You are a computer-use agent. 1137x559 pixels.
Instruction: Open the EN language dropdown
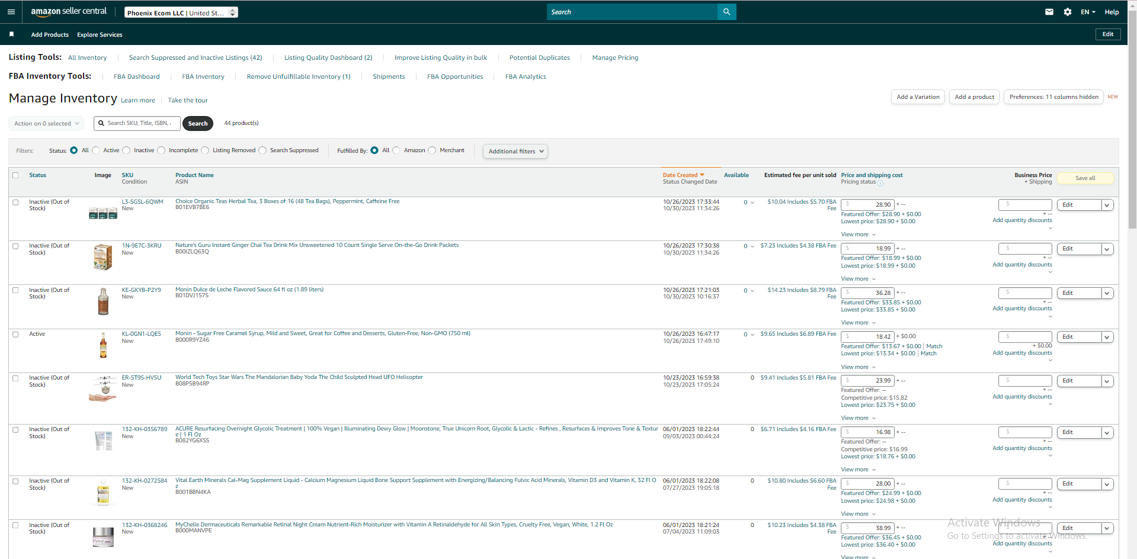tap(1088, 12)
